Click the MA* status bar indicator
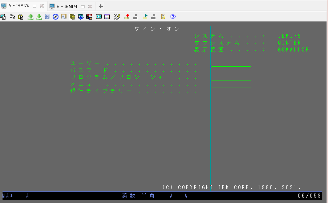 (8, 196)
